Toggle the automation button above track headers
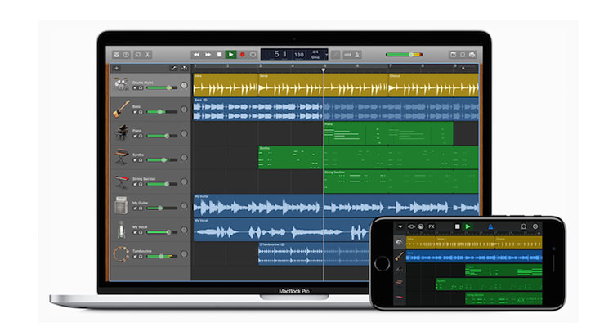Viewport: 613px width, 327px height. [173, 69]
